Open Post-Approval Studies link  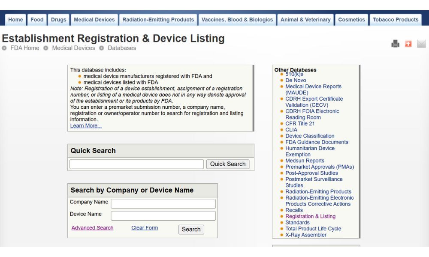pyautogui.click(x=311, y=173)
